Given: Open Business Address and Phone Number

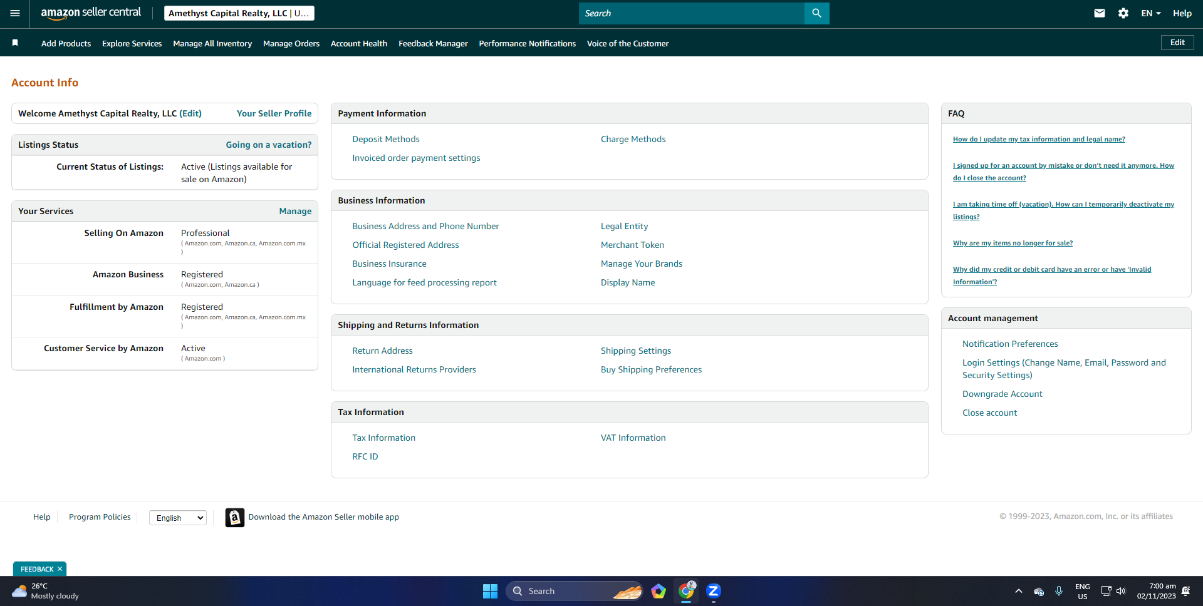Looking at the screenshot, I should tap(425, 226).
